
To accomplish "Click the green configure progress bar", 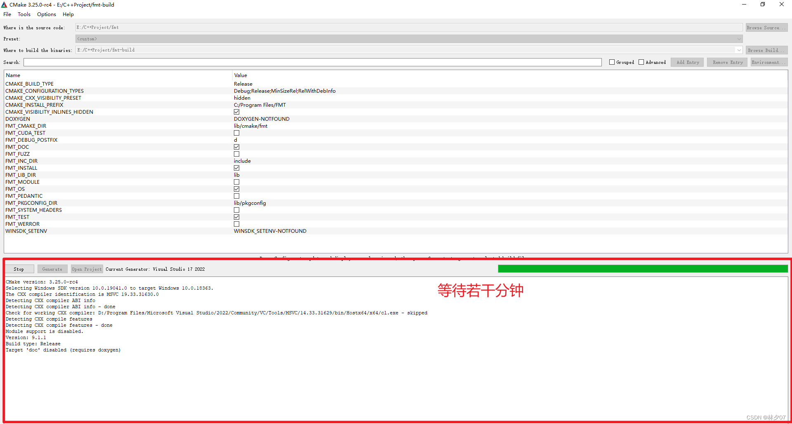I will [643, 269].
